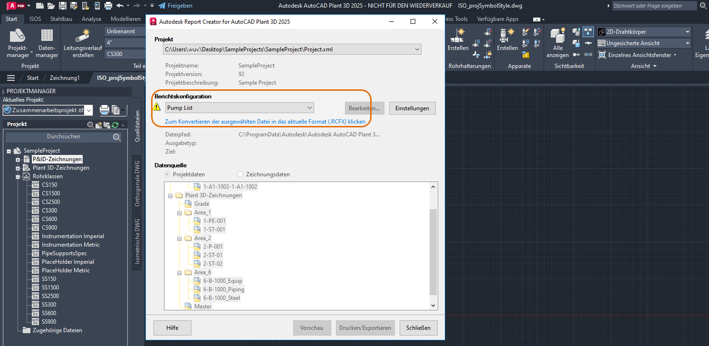Click the Einstellungen button
709x346 pixels.
412,108
